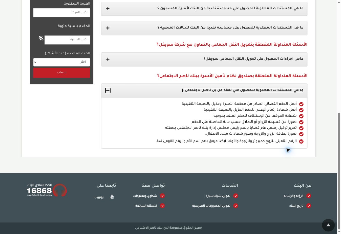Open the يوتيوب text link

coord(99,197)
